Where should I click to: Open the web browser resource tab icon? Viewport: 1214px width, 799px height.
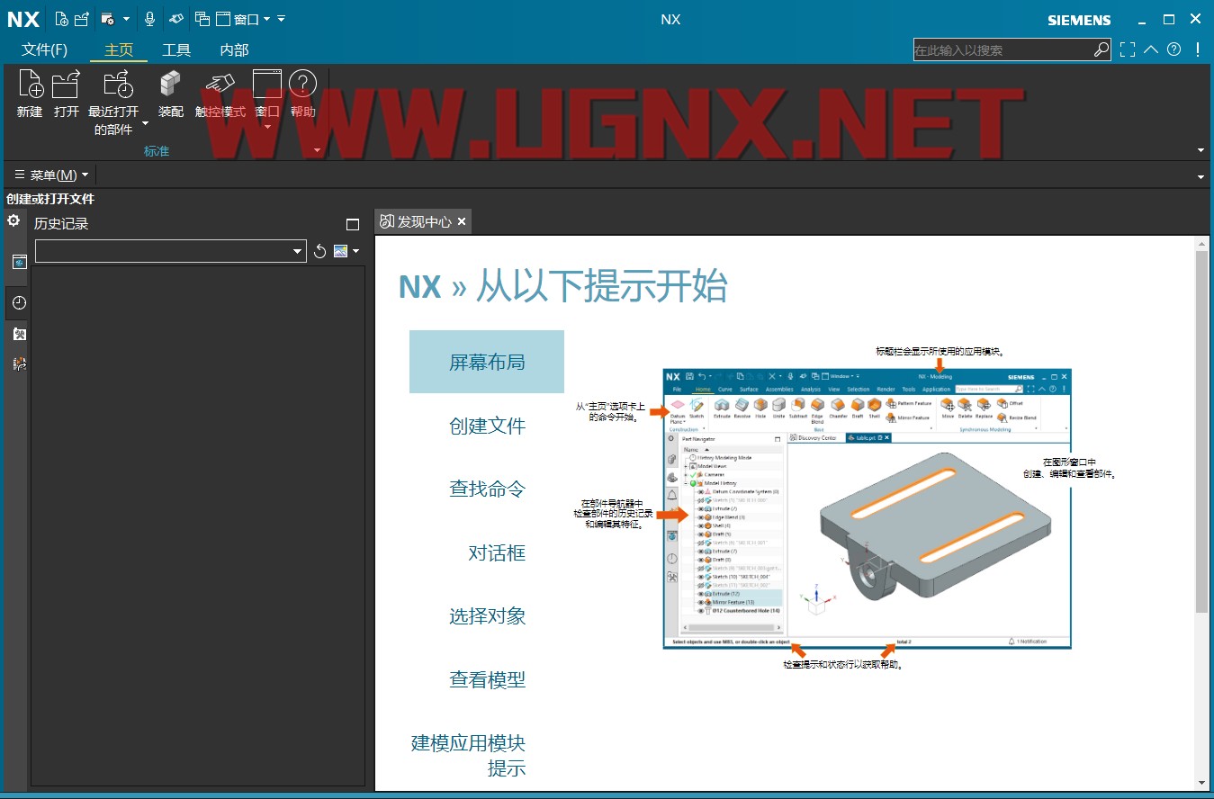[19, 262]
